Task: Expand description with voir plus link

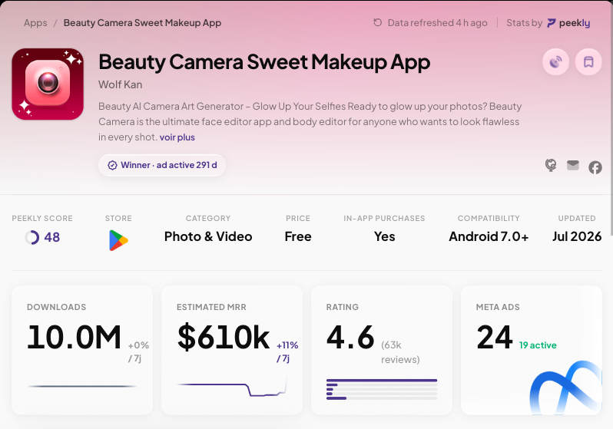Action: click(x=177, y=137)
